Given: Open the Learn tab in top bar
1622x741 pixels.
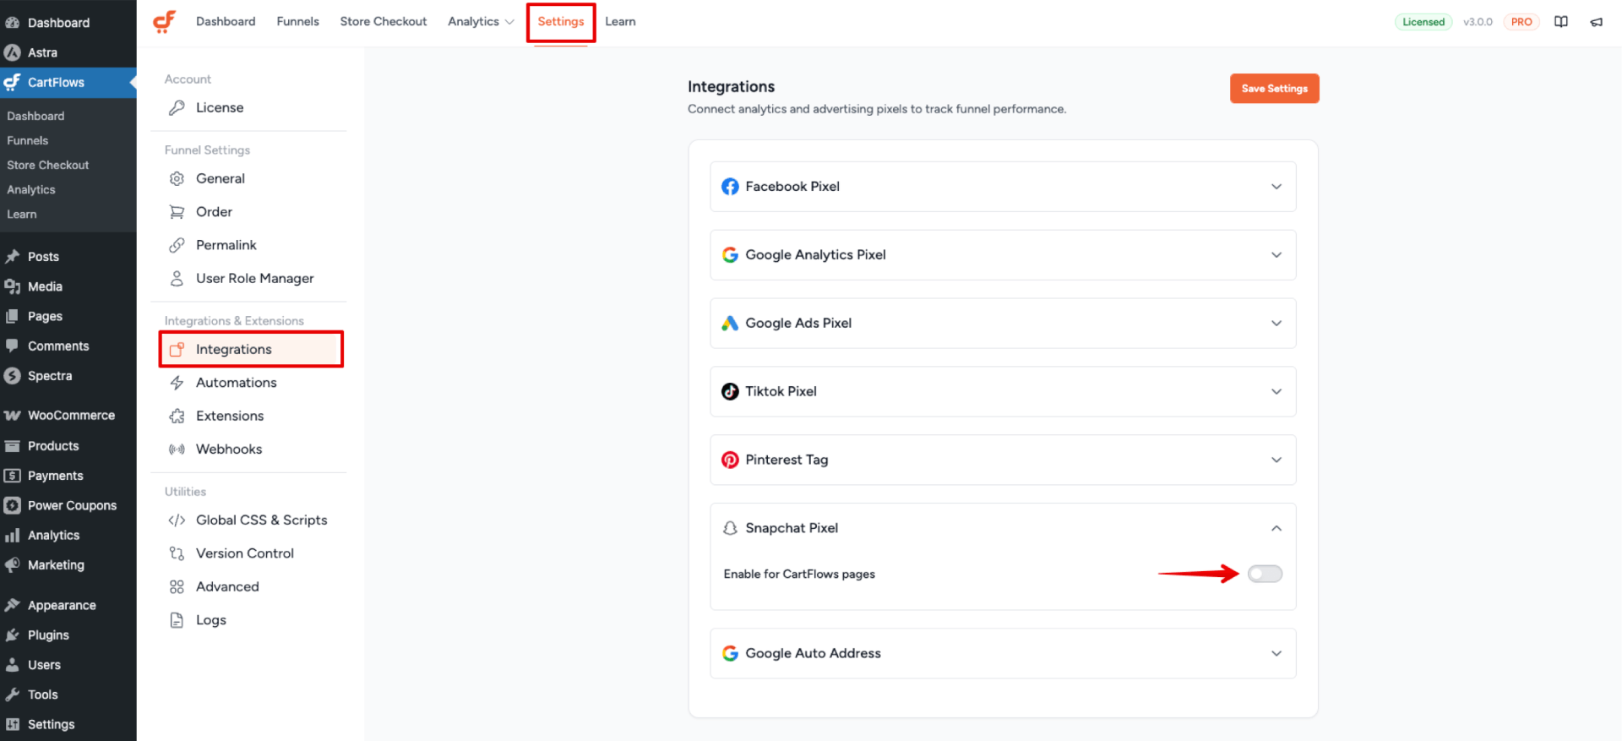Looking at the screenshot, I should click(620, 22).
